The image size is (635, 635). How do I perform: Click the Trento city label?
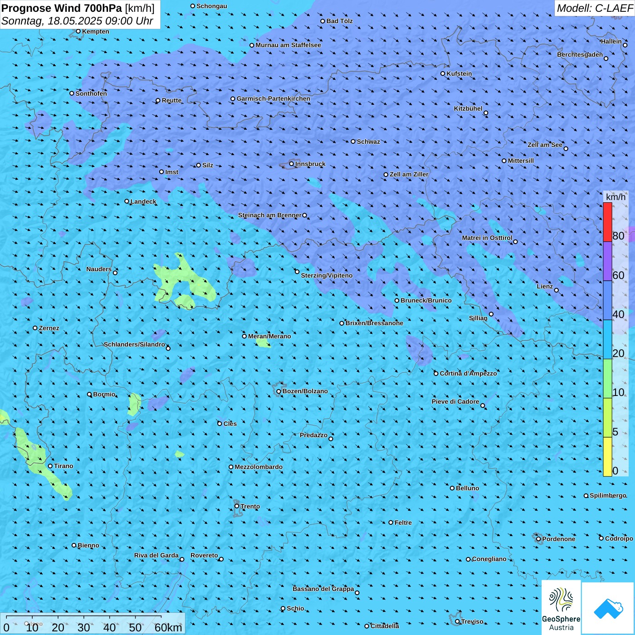tap(250, 506)
